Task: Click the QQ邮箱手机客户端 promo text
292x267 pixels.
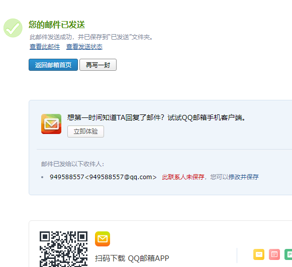Action: pos(156,117)
